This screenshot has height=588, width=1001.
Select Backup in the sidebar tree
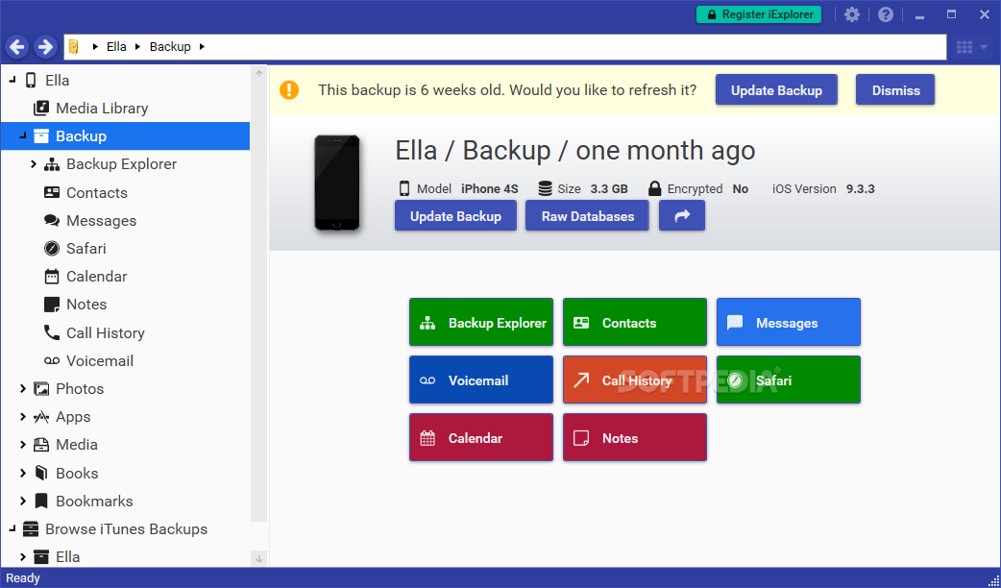click(125, 136)
